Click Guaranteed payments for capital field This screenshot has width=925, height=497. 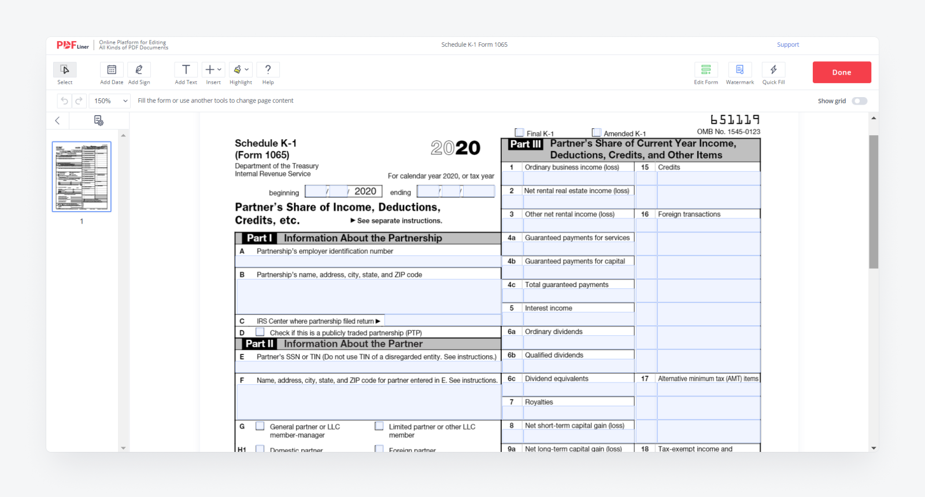(579, 272)
